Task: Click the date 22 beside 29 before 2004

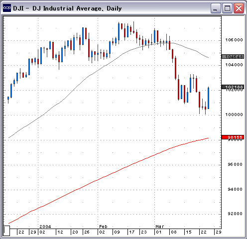Action: pyautogui.click(x=21, y=232)
